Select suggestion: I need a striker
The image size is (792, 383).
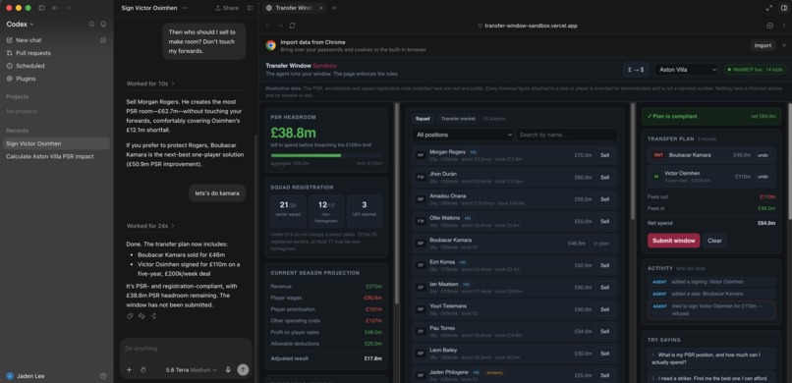pyautogui.click(x=711, y=378)
